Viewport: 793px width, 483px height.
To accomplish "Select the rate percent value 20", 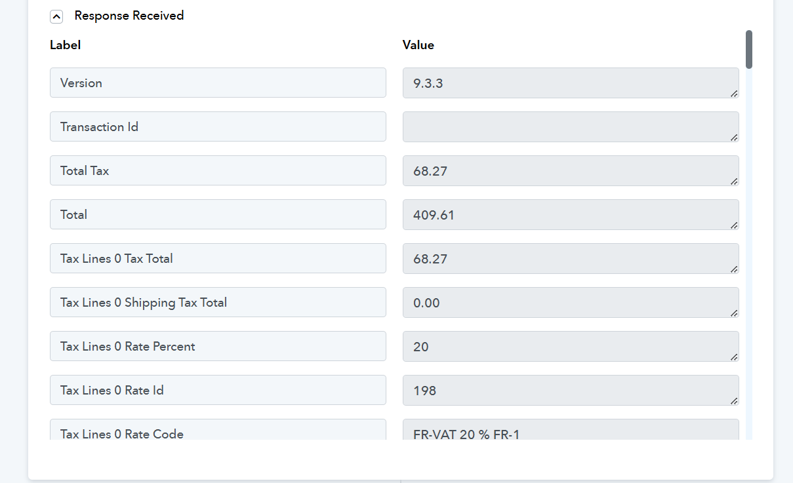I will [x=571, y=347].
